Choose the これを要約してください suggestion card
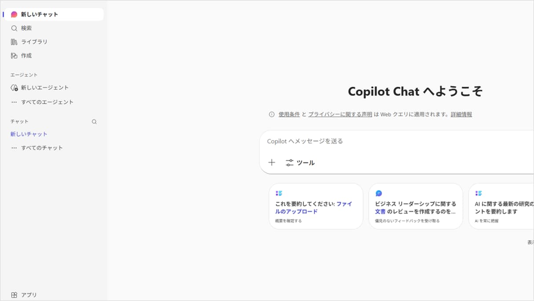The height and width of the screenshot is (301, 534). point(316,206)
